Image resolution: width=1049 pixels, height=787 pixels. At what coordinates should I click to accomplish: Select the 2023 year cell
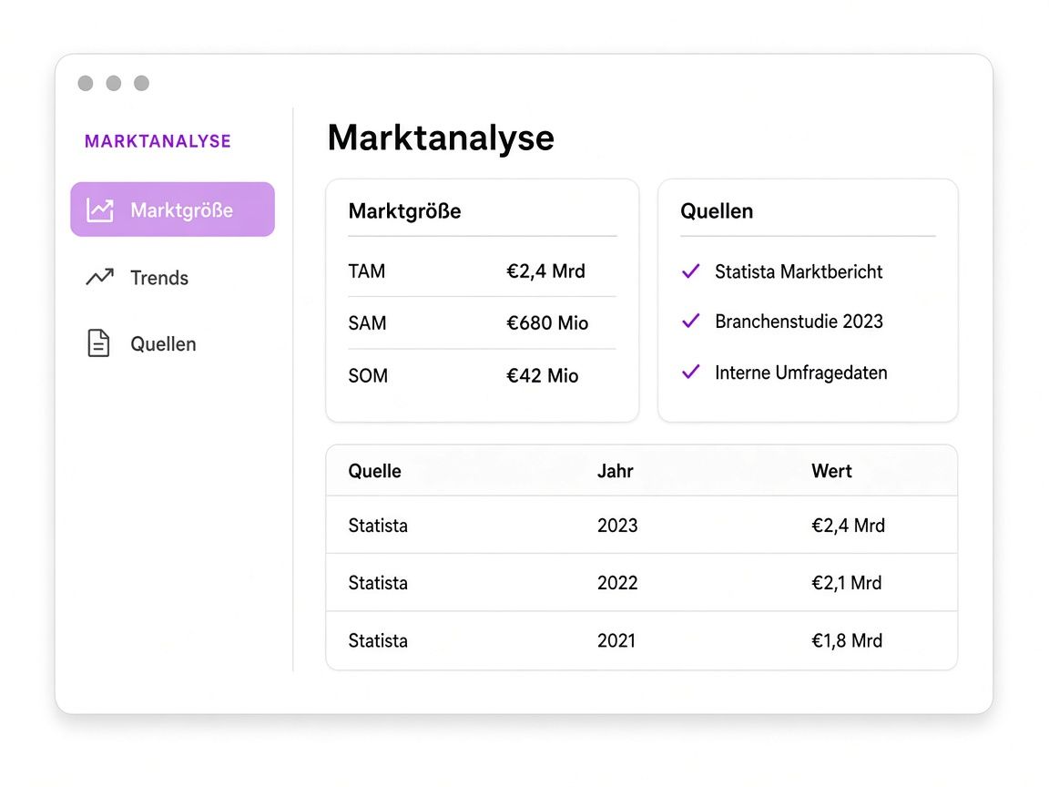617,526
